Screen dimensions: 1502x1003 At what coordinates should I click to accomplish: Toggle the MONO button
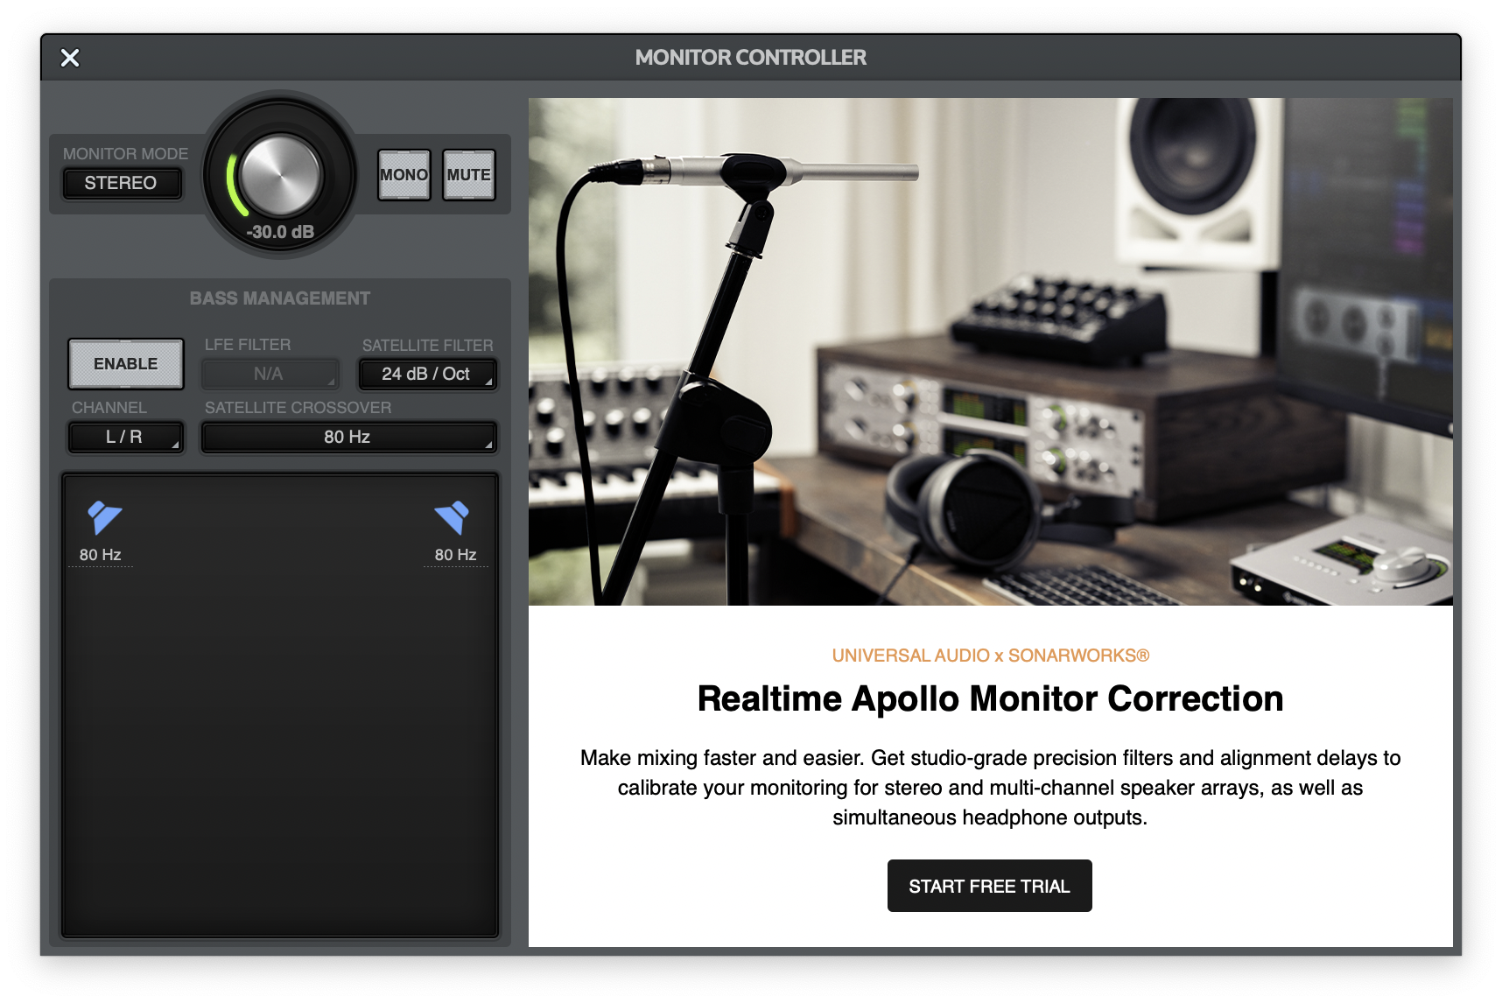pyautogui.click(x=404, y=175)
